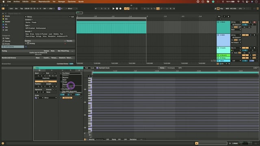
Task: Select the Bass sound filter tag
Action: (27, 34)
